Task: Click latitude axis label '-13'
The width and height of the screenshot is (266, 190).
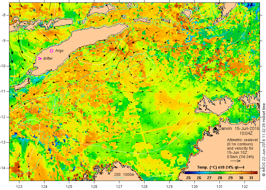Action: pyautogui.click(x=3, y=142)
